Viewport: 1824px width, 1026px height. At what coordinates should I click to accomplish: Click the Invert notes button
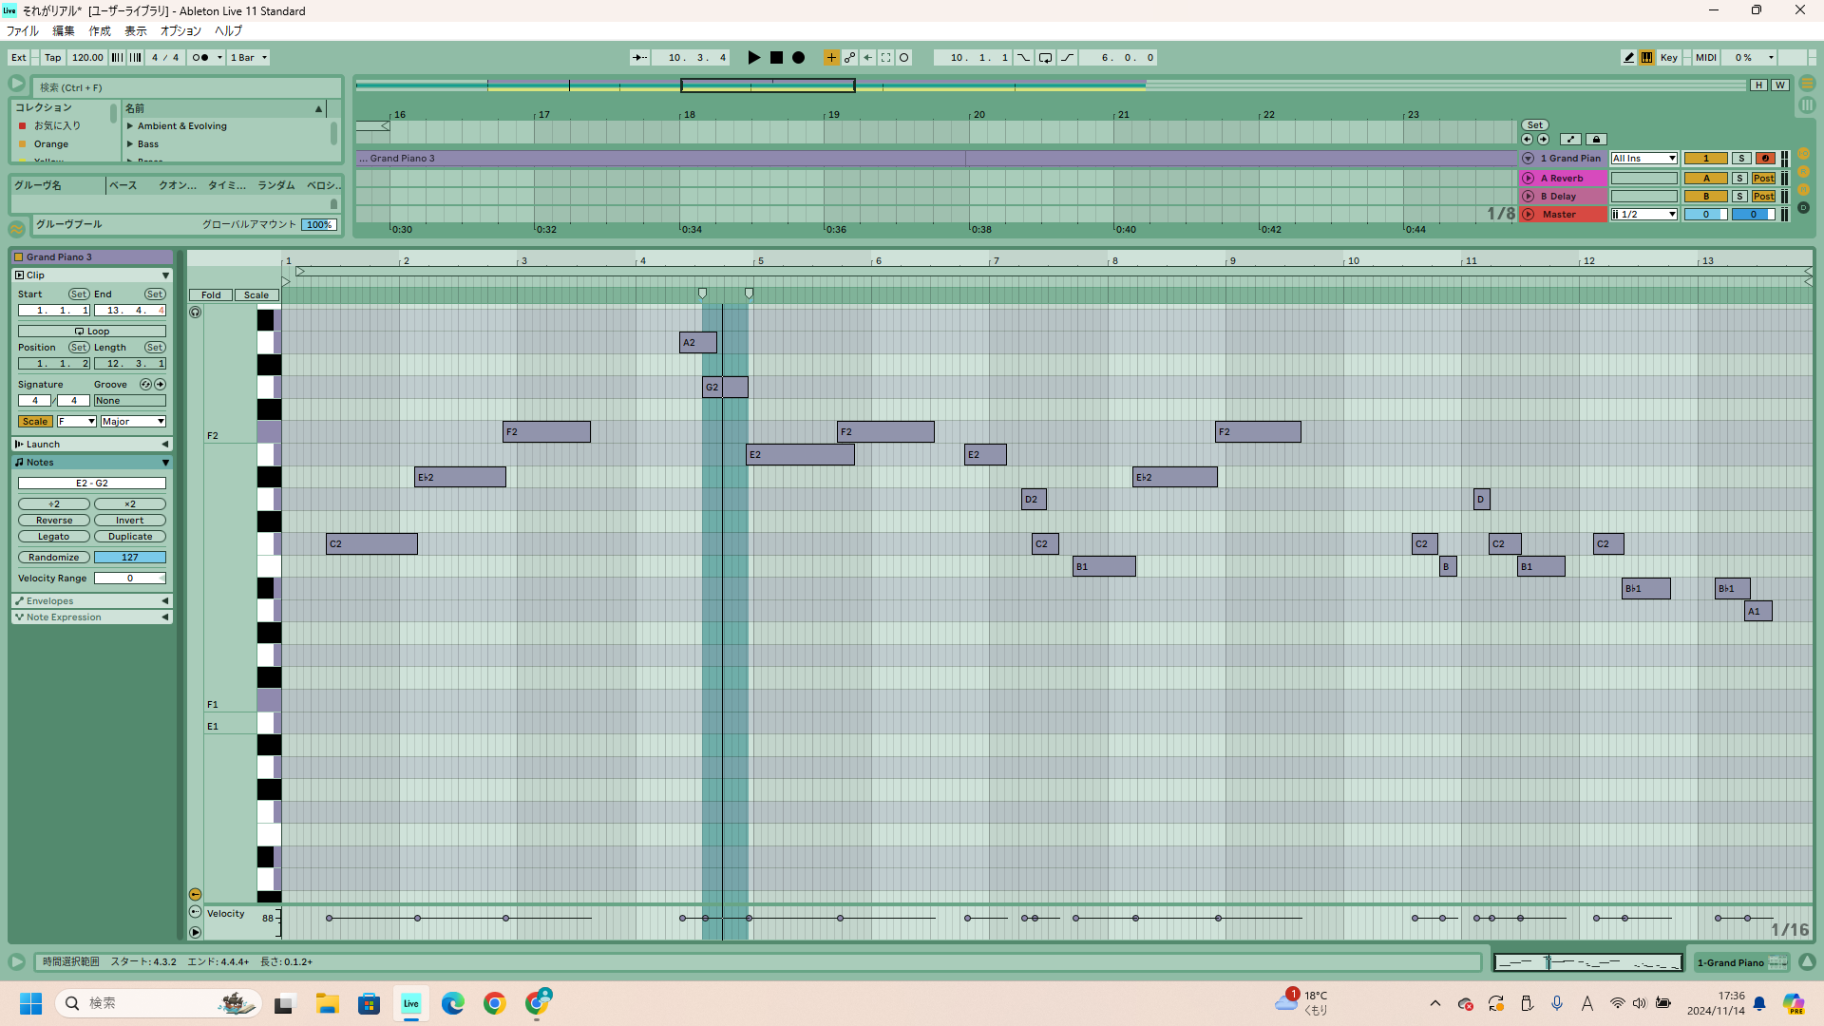click(x=130, y=521)
